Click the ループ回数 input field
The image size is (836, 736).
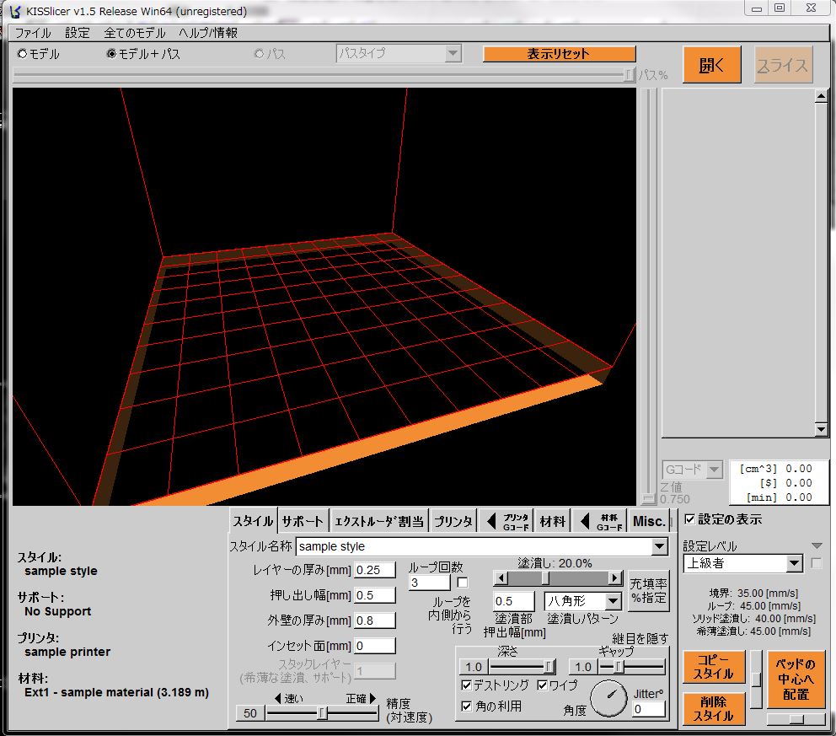click(430, 583)
